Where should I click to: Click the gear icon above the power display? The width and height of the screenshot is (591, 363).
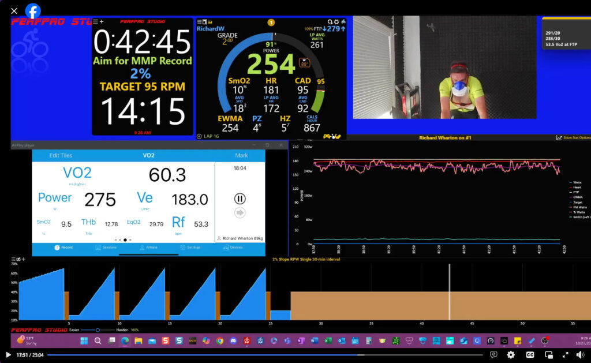336,22
